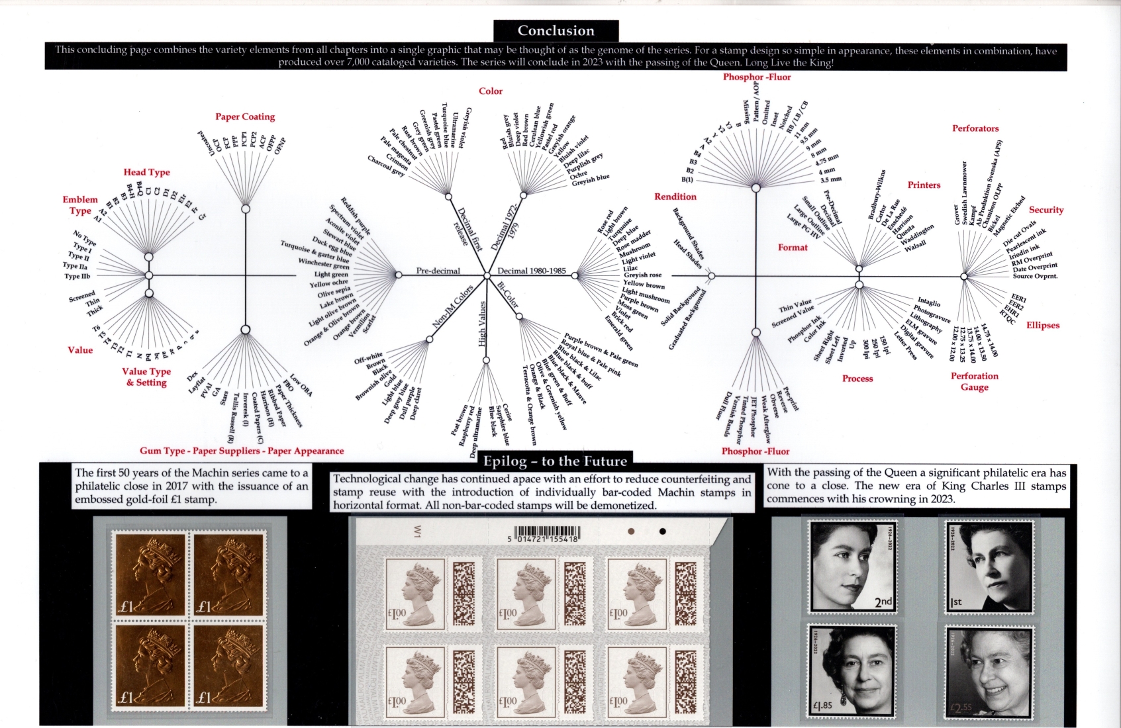Click the Perforators category label
Image resolution: width=1121 pixels, height=728 pixels.
point(975,128)
